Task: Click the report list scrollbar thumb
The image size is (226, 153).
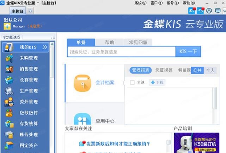Action: tap(215, 98)
